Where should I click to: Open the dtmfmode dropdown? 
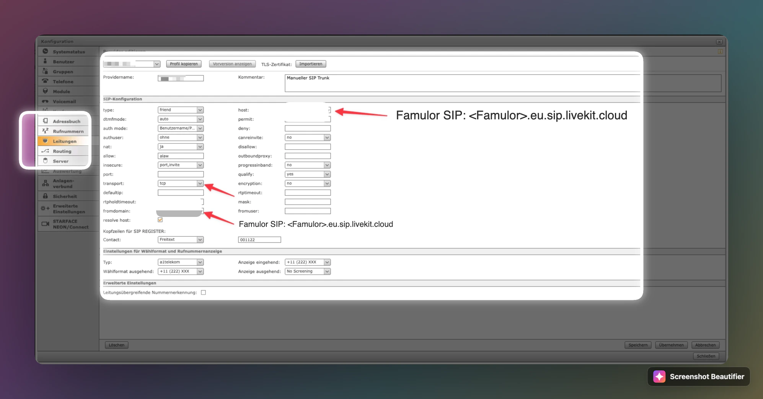pos(181,119)
